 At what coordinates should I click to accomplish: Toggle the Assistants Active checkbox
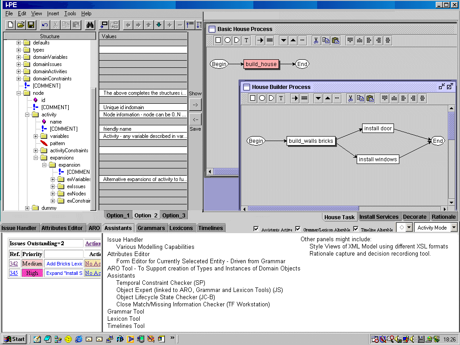(257, 229)
